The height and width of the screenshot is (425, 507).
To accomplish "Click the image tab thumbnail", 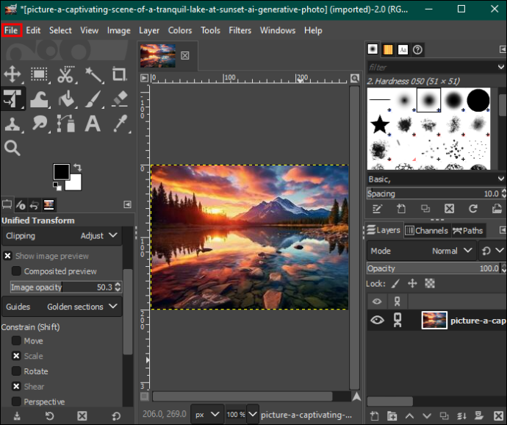I will click(x=158, y=56).
